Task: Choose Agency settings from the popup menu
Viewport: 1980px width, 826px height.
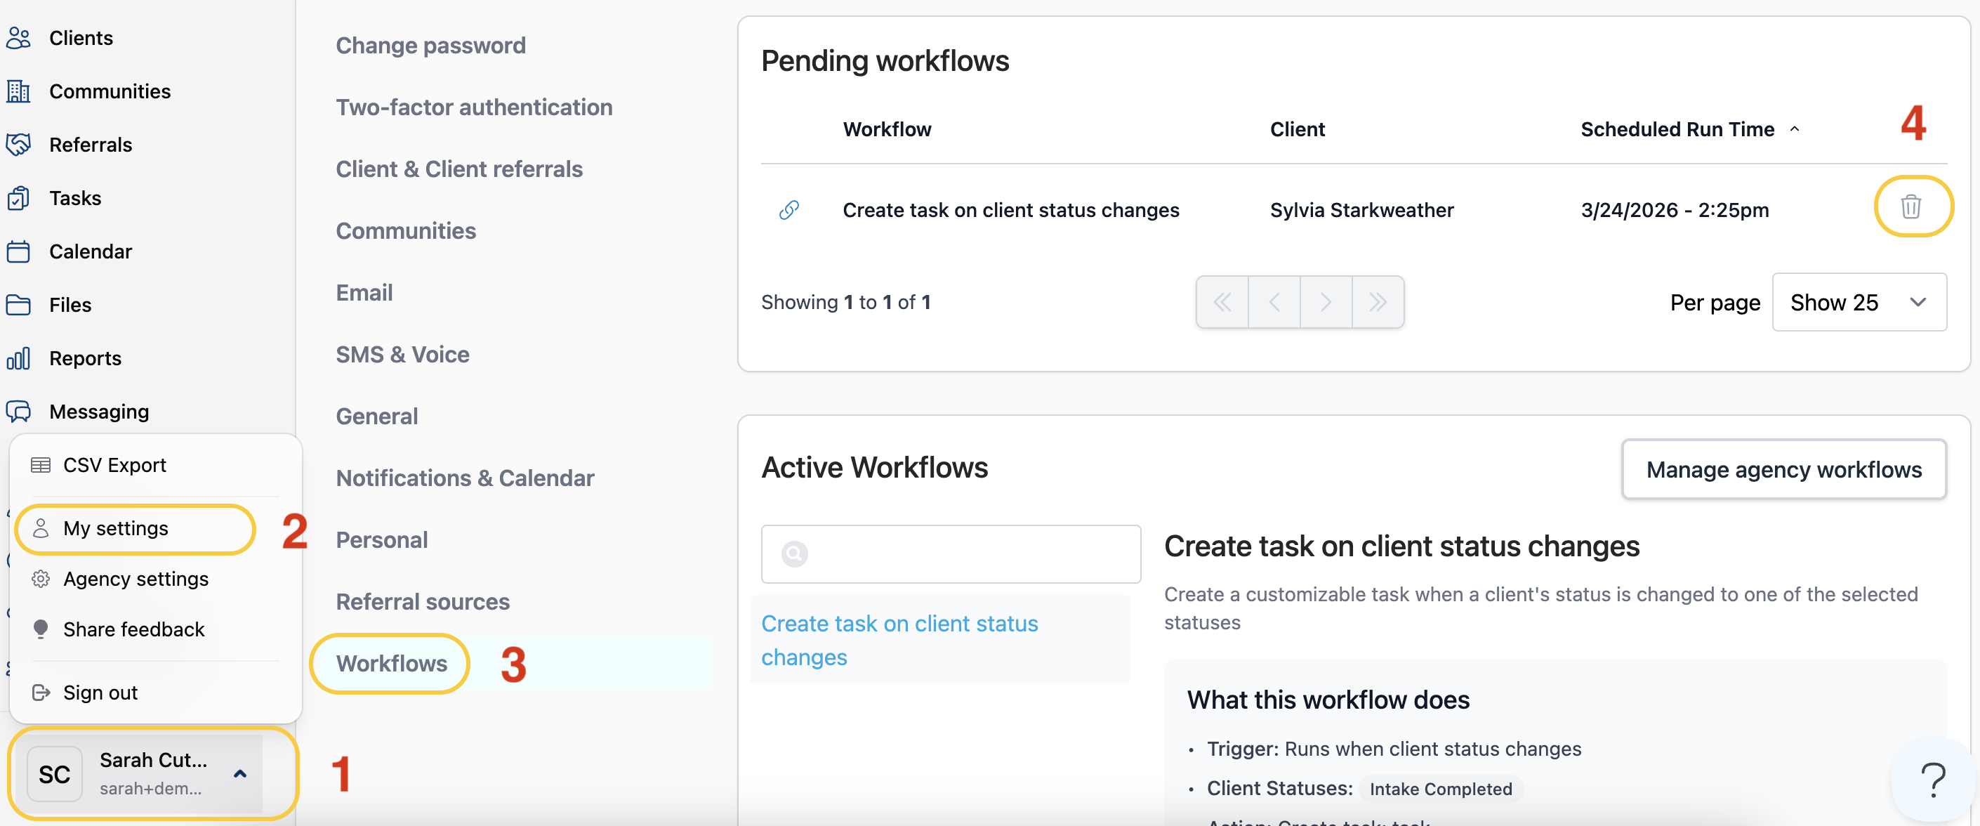Action: [136, 578]
